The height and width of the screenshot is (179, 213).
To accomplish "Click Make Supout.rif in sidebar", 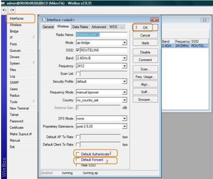I will pos(20,134).
